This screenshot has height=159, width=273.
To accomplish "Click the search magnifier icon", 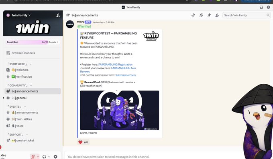I will coord(268,15).
